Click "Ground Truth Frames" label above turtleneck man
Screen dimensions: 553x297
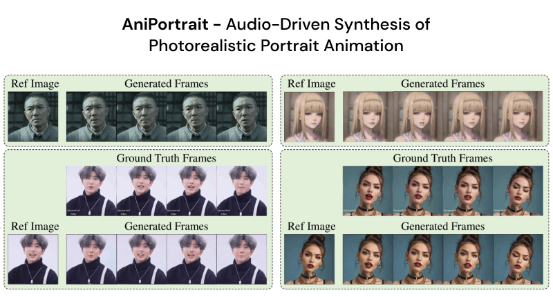pyautogui.click(x=167, y=158)
